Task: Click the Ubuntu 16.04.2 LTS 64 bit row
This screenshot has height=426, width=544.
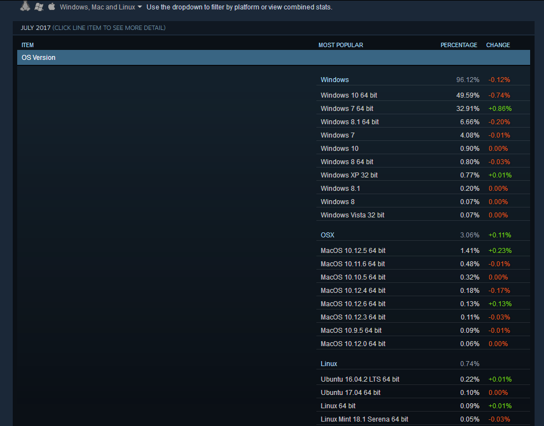Action: pos(423,379)
